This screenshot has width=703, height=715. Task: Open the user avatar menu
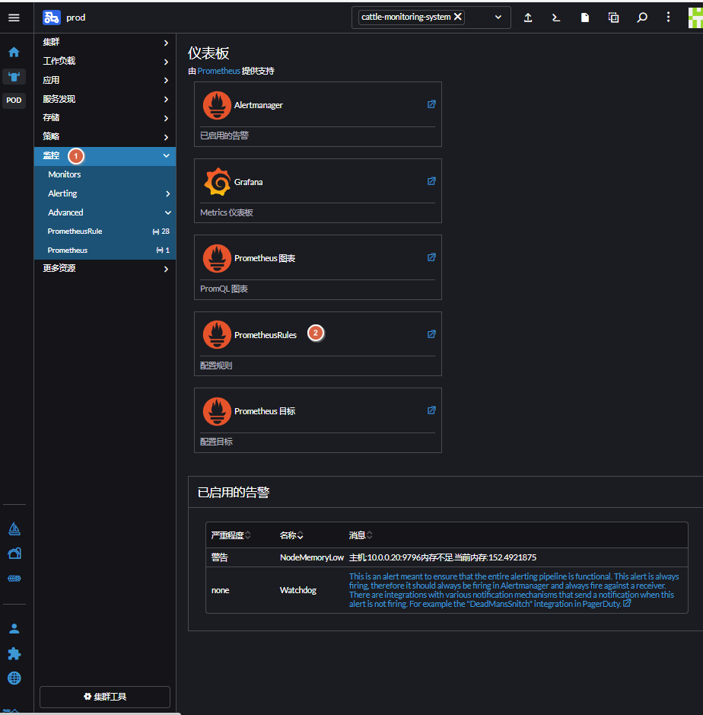pos(695,18)
